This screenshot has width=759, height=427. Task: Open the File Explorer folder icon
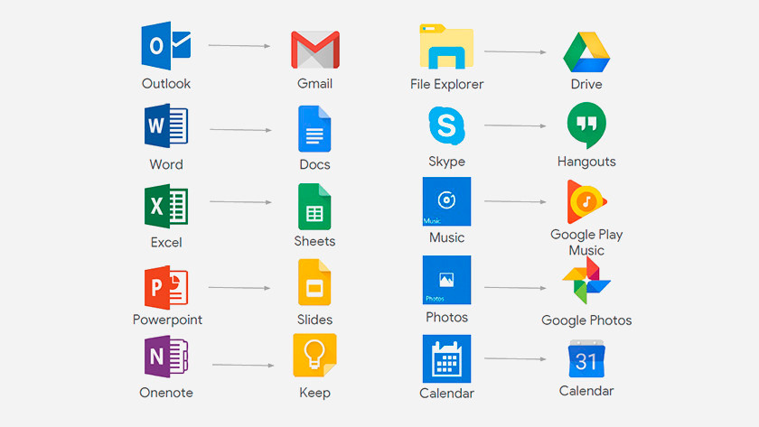tap(446, 49)
